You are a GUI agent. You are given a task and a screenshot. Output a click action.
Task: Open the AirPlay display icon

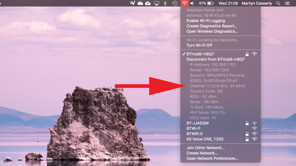(x=157, y=3)
